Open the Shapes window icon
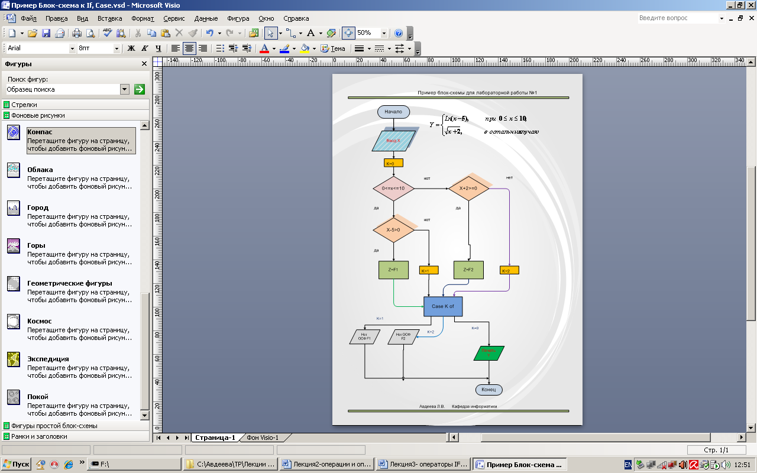The height and width of the screenshot is (473, 757). [x=254, y=34]
